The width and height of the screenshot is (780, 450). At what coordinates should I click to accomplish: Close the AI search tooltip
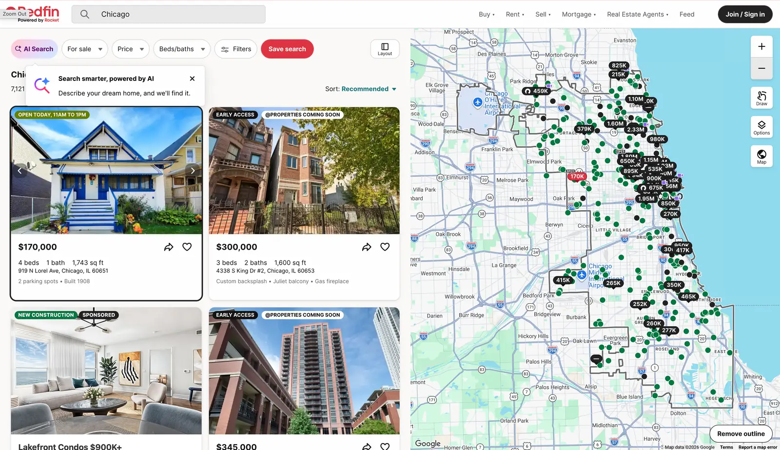point(192,78)
